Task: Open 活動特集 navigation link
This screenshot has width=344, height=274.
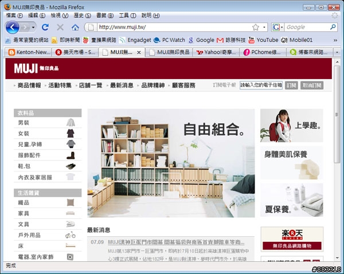Action: click(60, 85)
